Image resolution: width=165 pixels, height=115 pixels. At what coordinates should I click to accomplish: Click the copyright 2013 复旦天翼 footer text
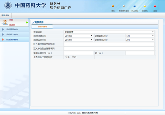point(82,113)
